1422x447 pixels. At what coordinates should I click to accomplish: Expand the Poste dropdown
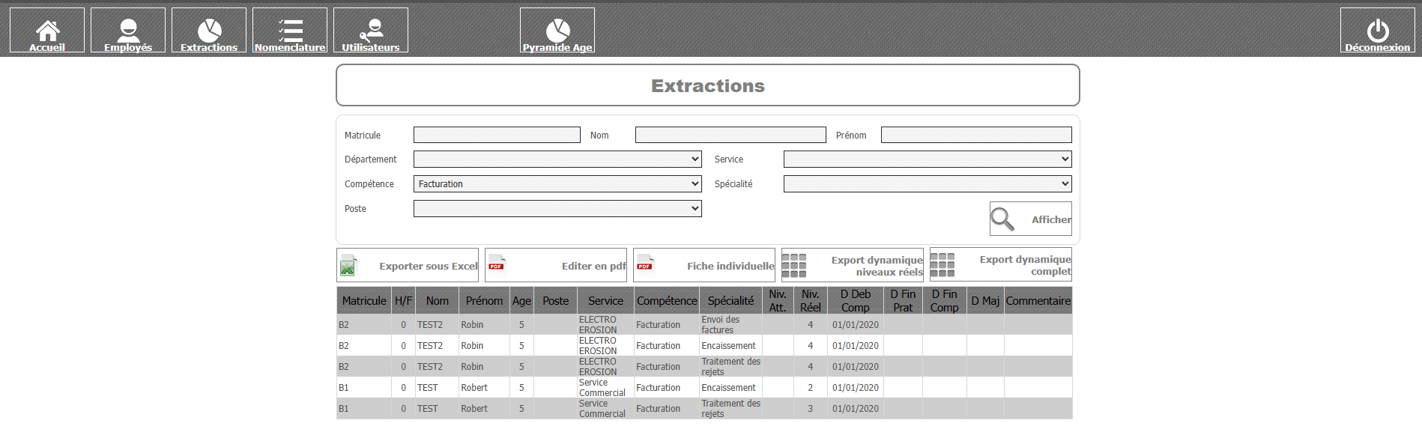pos(557,208)
